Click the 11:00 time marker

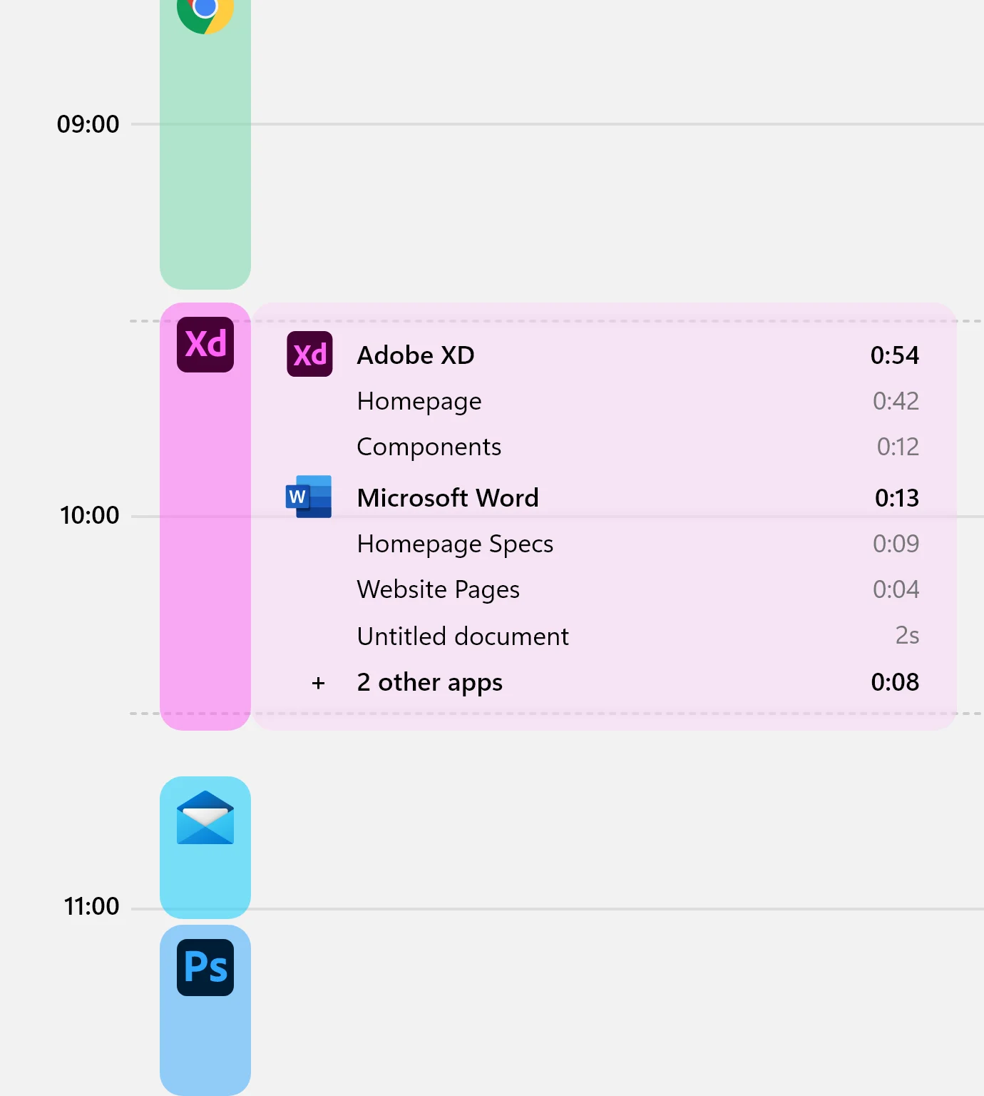pyautogui.click(x=91, y=906)
